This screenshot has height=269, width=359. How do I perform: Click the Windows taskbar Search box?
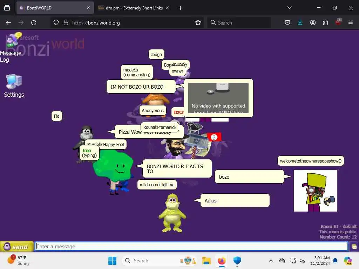(x=160, y=261)
